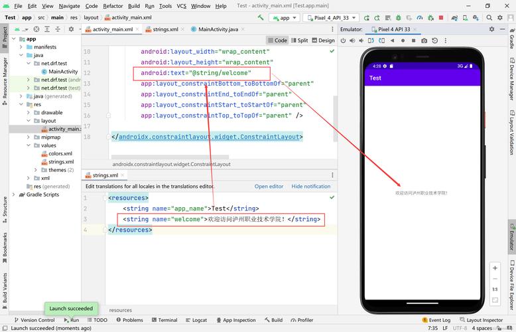Open the app run configuration dropdown
Viewport: 516px width, 332px height.
click(x=285, y=18)
